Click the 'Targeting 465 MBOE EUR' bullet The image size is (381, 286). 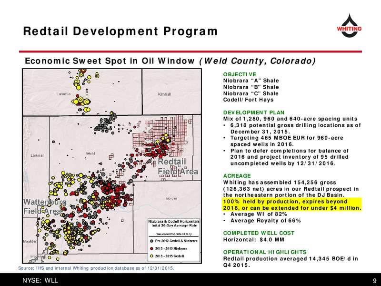coord(283,141)
